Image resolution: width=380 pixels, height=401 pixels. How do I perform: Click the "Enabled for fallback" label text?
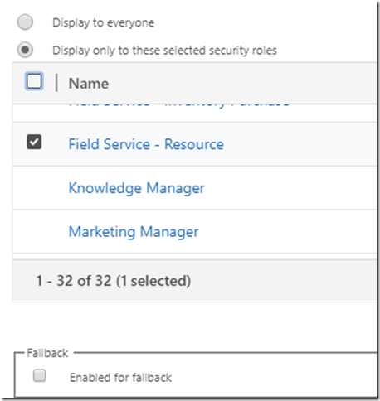[120, 378]
